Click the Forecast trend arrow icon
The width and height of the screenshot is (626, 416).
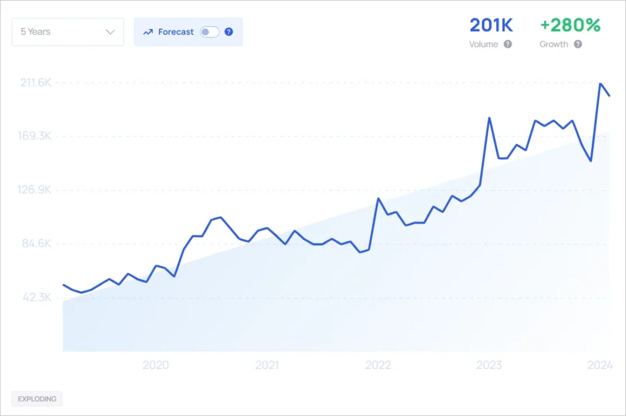click(147, 32)
